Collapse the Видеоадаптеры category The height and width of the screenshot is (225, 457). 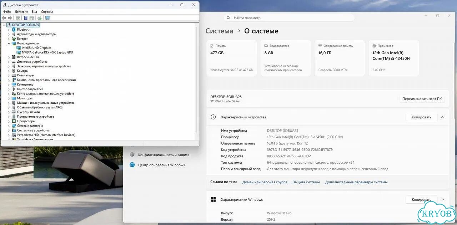[9, 43]
